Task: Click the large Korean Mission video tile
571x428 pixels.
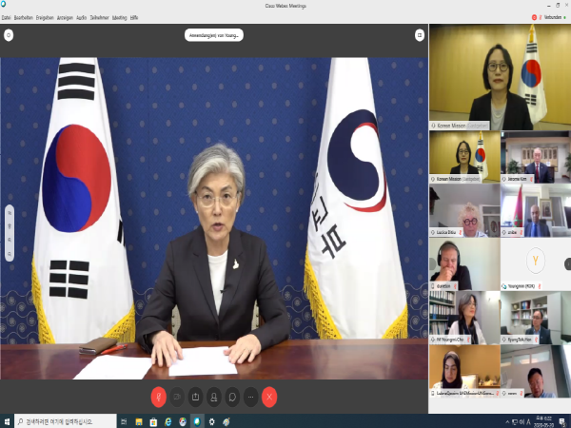Action: click(499, 77)
